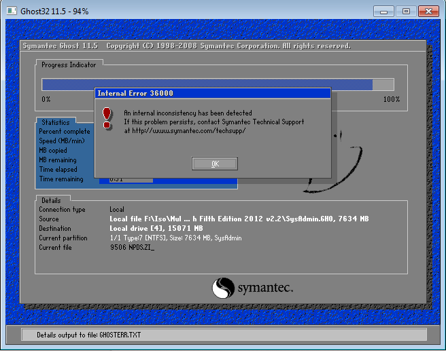Screen dimensions: 446x351
Task: Click the Symantec Ghost 11.5 copyright header
Action: [186, 46]
